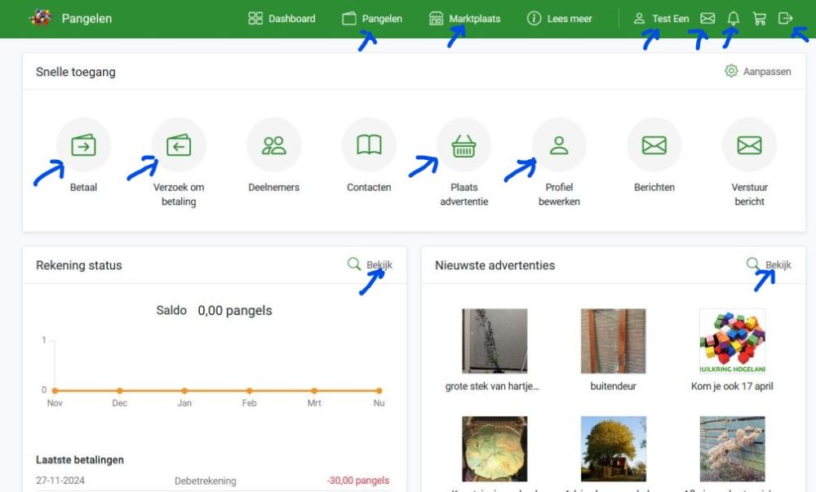Viewport: 816px width, 492px height.
Task: Open the grote stek van hartje thumbnail
Action: point(494,341)
